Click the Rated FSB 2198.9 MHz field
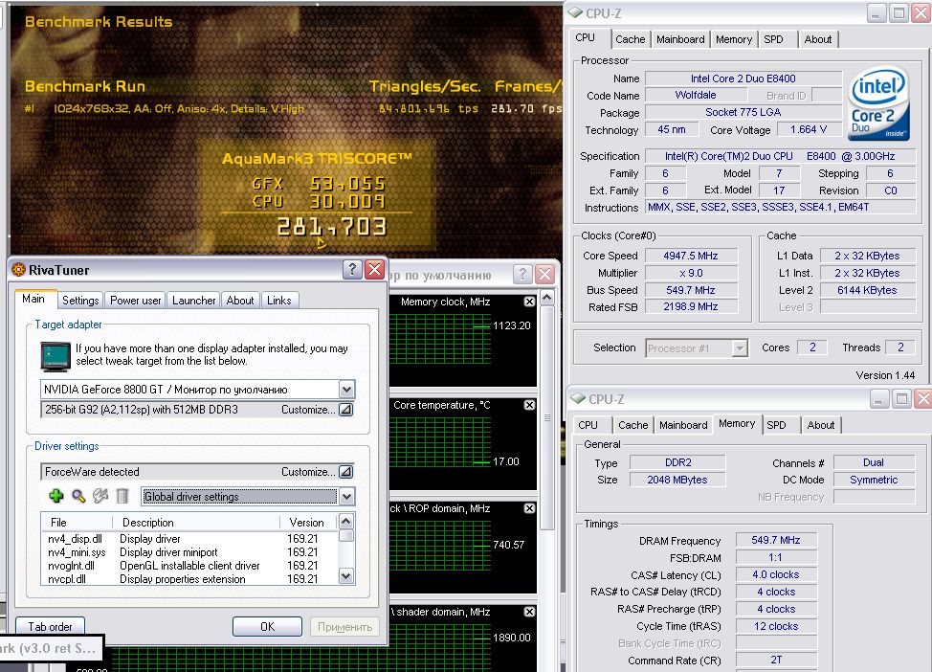This screenshot has width=932, height=672. (691, 307)
